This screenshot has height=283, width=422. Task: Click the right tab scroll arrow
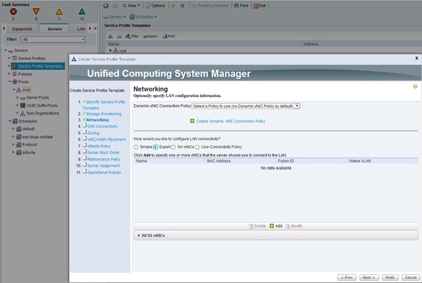[x=90, y=29]
